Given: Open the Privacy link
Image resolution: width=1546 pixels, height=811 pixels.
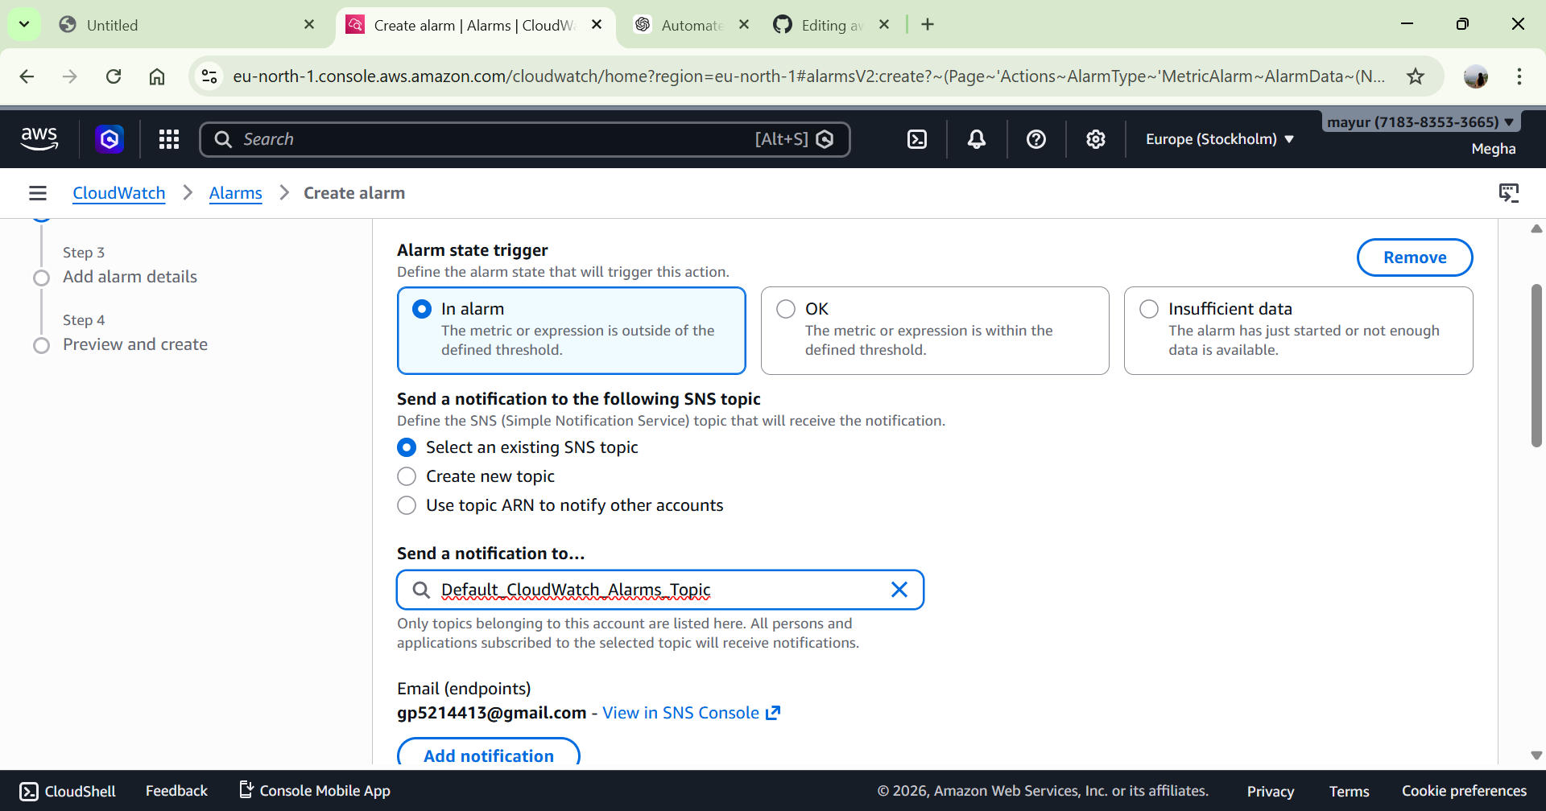Looking at the screenshot, I should [x=1271, y=791].
